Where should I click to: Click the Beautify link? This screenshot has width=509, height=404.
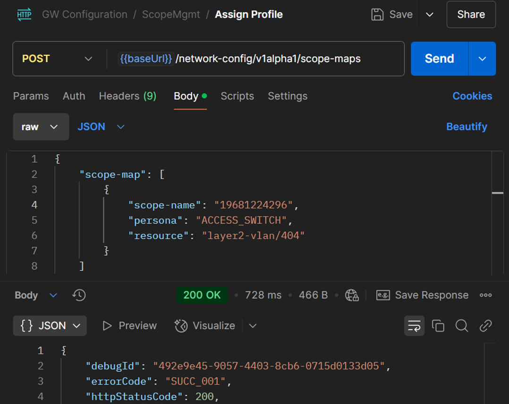[467, 127]
